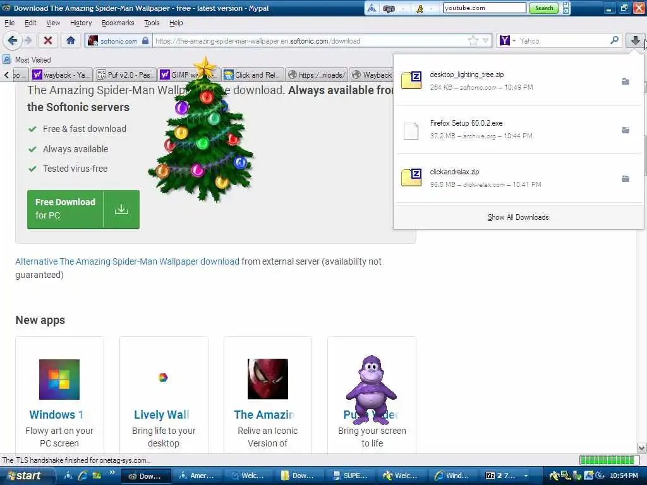Click the magnifier icon in the Yahoo search box
647x485 pixels.
point(614,40)
